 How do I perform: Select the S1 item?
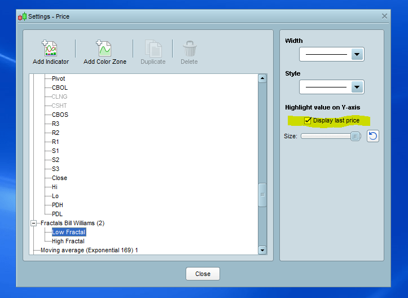(x=55, y=151)
